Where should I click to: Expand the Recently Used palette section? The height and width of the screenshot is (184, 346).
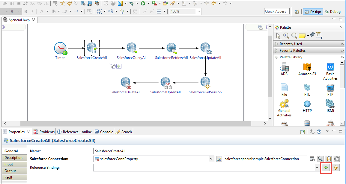[276, 44]
